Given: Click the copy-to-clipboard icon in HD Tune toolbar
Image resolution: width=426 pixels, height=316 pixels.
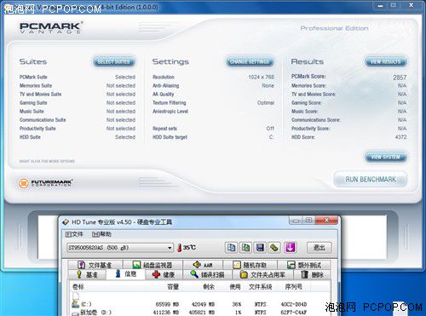Looking at the screenshot, I should [x=231, y=248].
